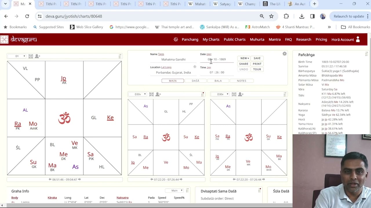Image resolution: width=371 pixels, height=208 pixels.
Task: Bookmark page with star icon
Action: coord(271,16)
